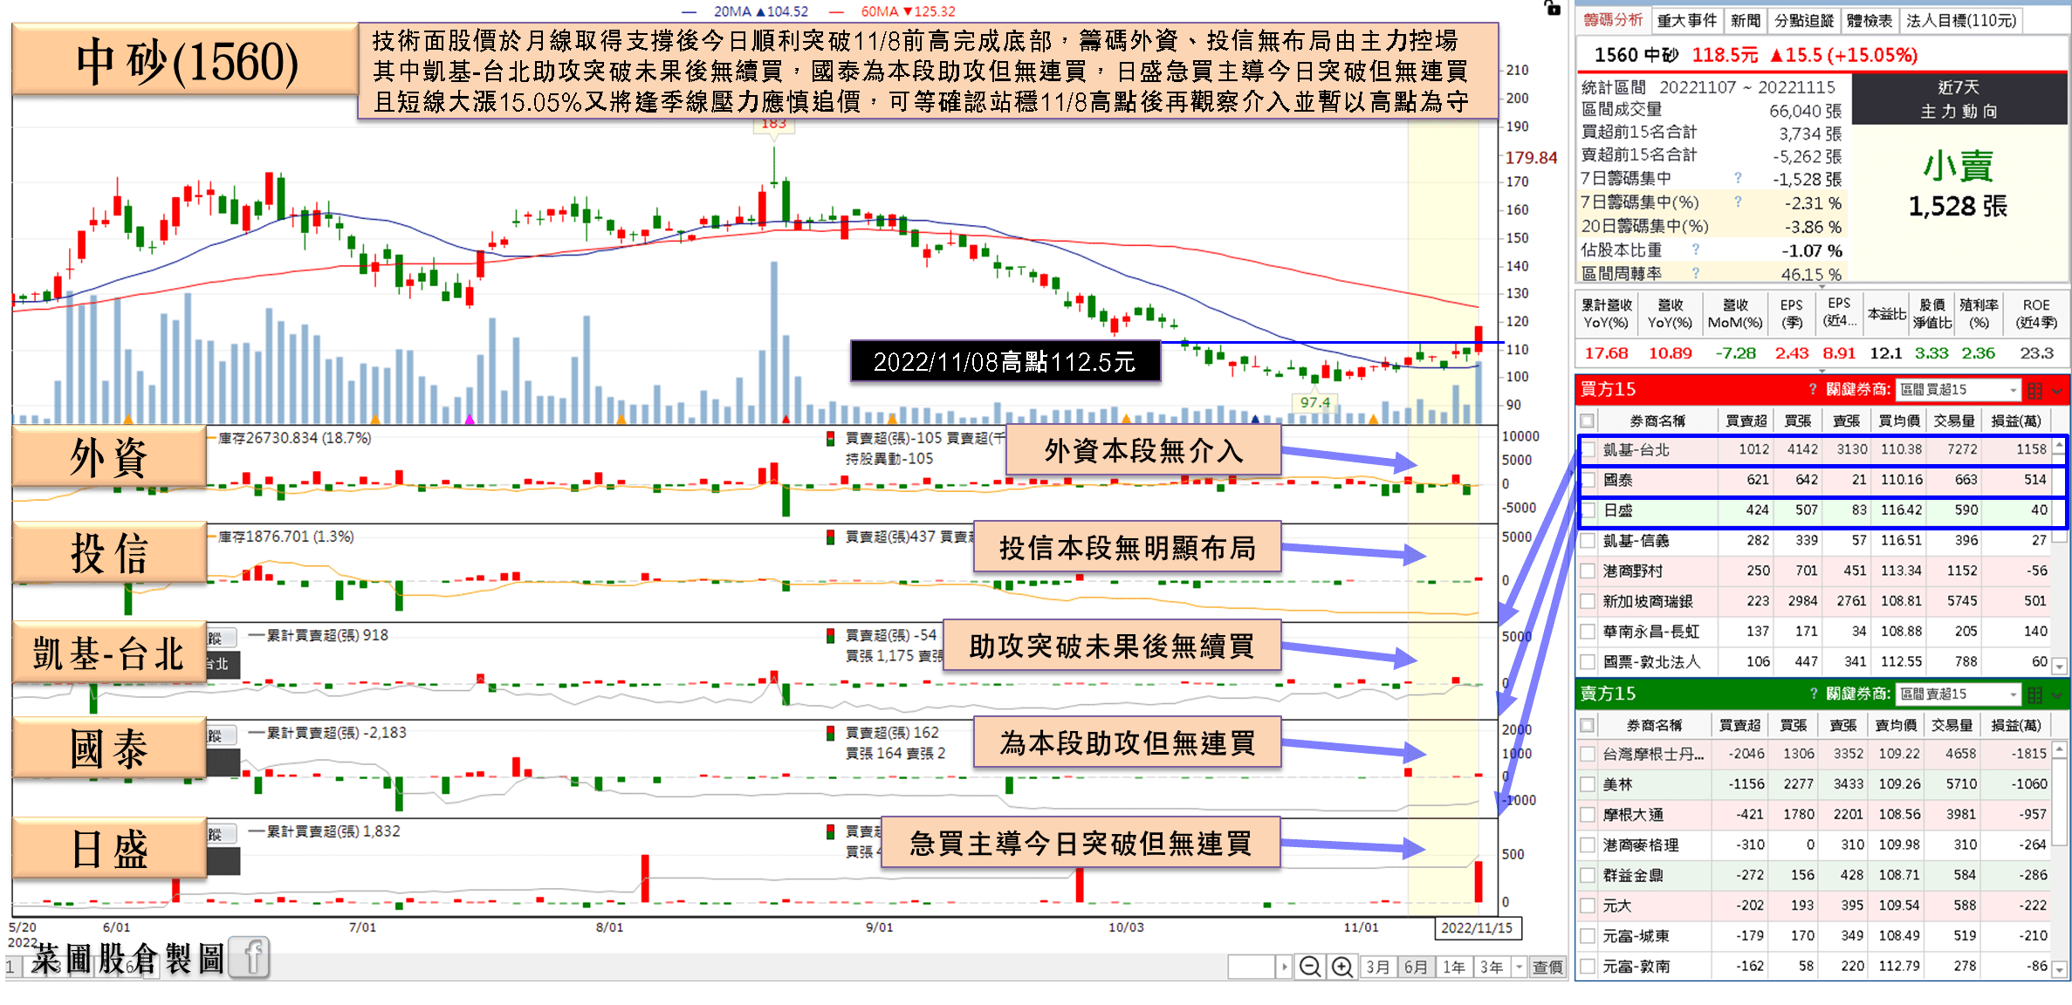Click the 2022/11/15 date marker
Viewport: 2072px width, 1005px height.
(1477, 927)
